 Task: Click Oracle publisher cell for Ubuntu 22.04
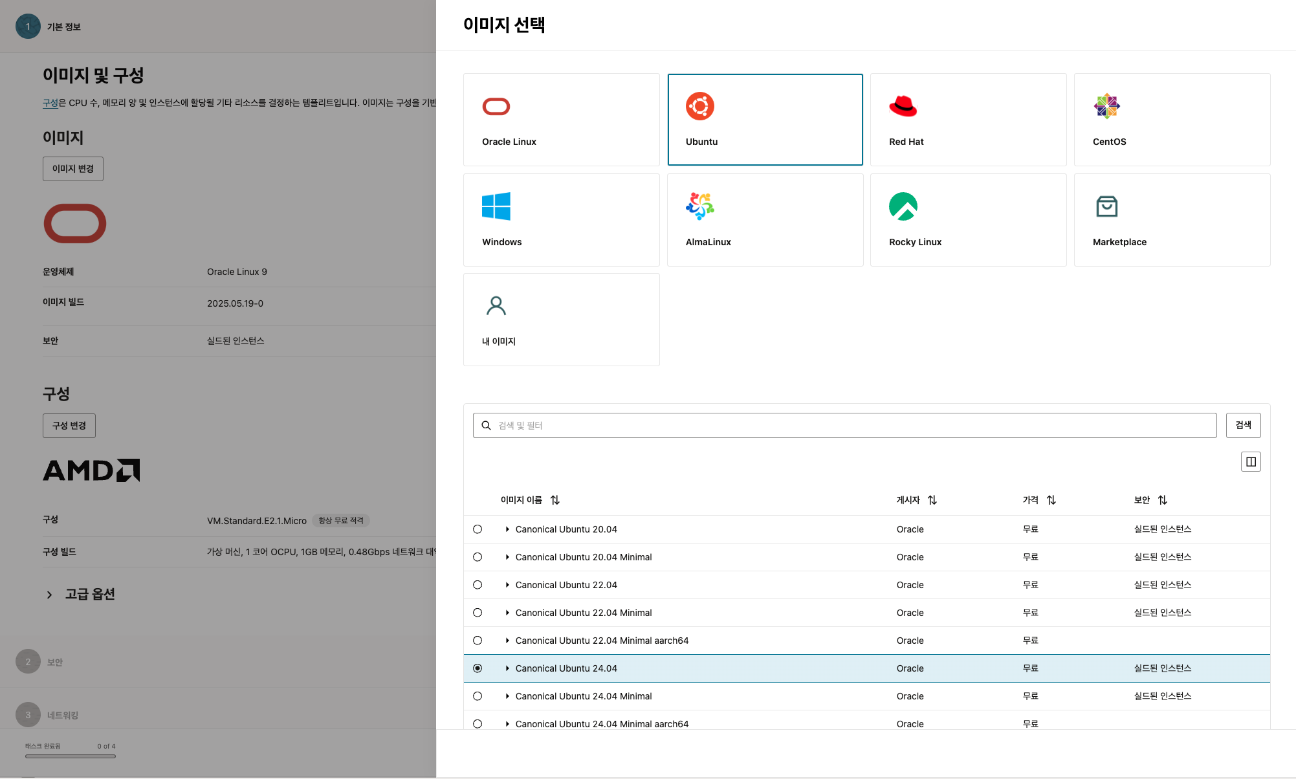click(910, 585)
